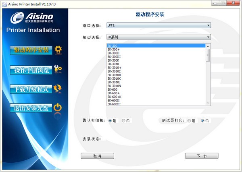242x172 pixels.
Task: Click the model list scrollbar thumb
Action: pos(208,55)
